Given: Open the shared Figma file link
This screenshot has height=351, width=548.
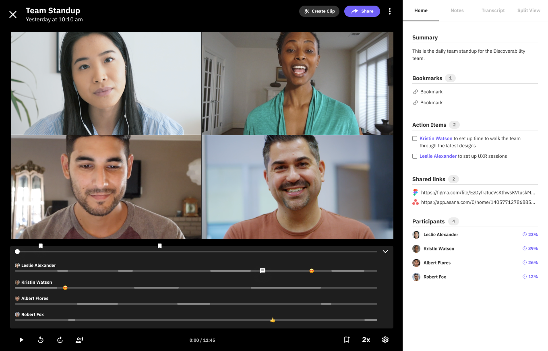Looking at the screenshot, I should 478,192.
